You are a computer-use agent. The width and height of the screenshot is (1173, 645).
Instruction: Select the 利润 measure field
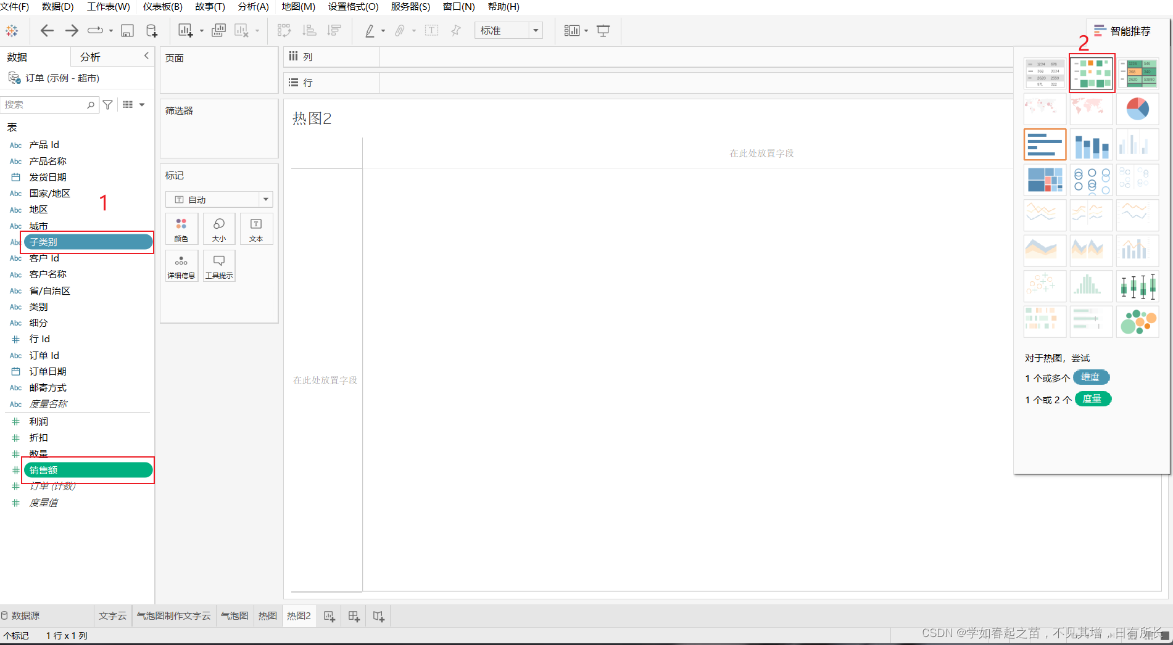[x=38, y=422]
